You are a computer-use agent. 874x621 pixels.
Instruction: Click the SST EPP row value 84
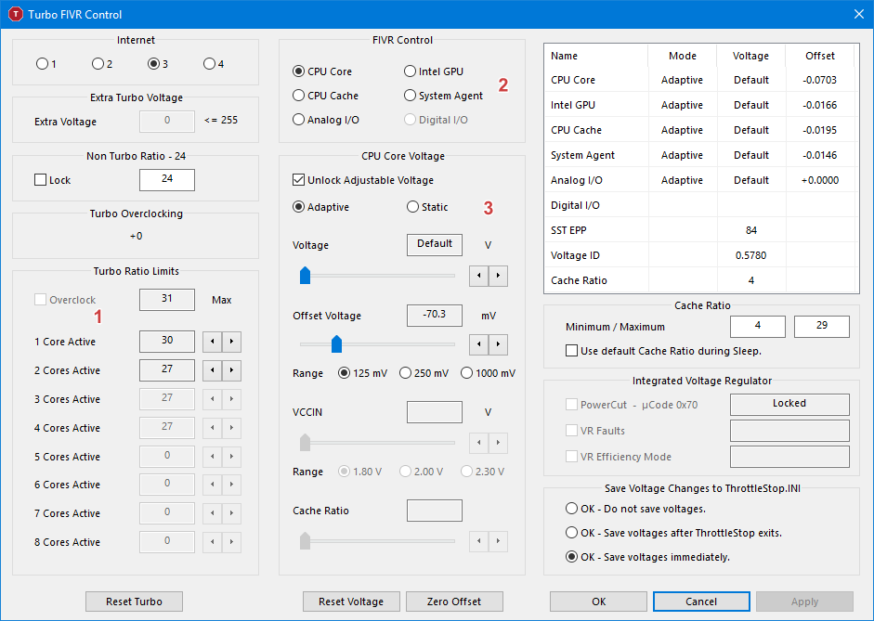751,230
